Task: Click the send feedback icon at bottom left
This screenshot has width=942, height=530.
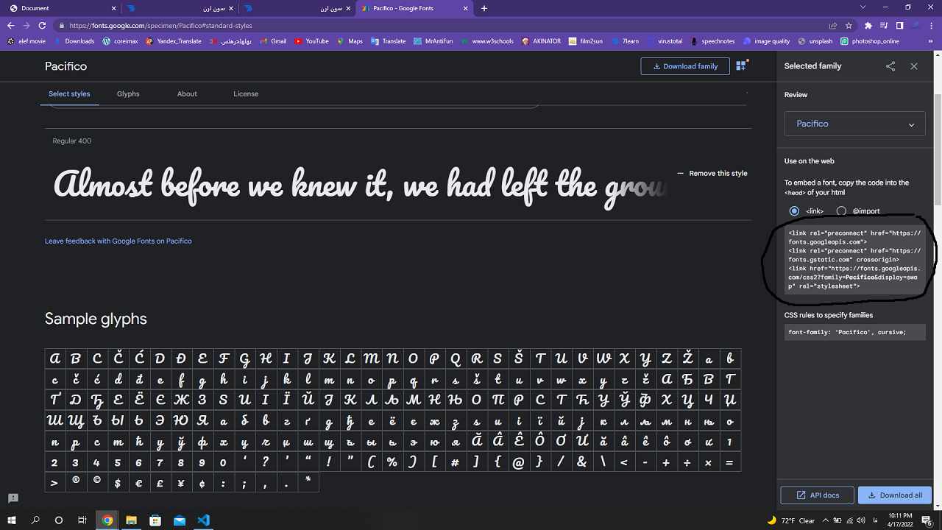Action: coord(13,498)
